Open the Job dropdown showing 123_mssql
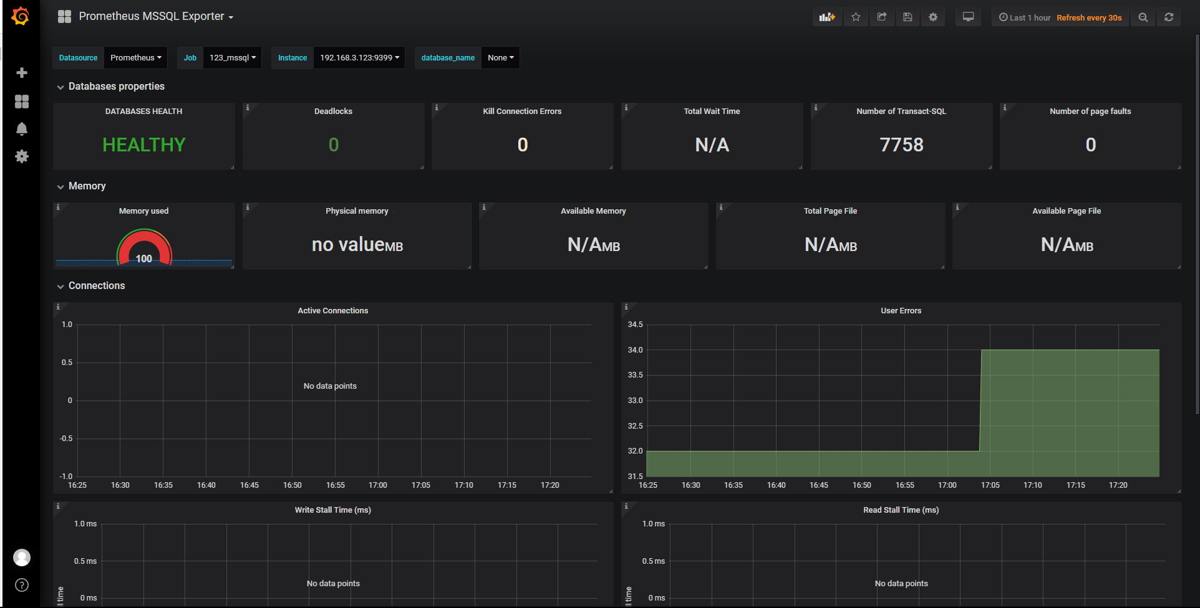 click(232, 57)
